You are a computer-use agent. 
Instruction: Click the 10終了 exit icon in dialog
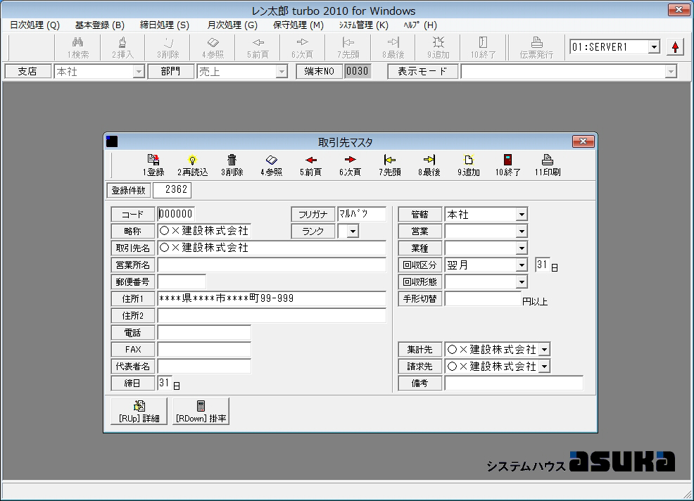point(507,165)
